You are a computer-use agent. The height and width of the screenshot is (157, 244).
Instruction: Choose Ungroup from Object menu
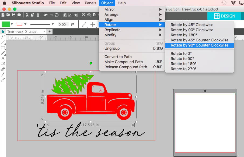[x=132, y=48]
